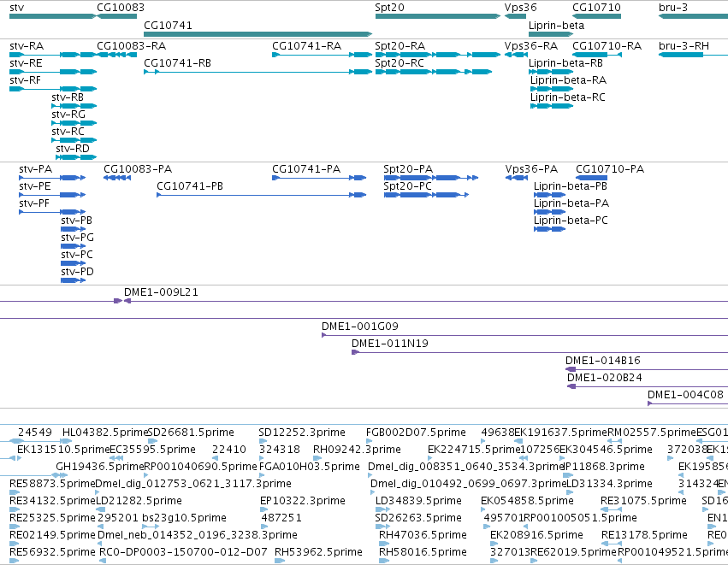Viewport: 728px width, 565px height.
Task: Click EST LD34839.5prime
Action: point(383,509)
